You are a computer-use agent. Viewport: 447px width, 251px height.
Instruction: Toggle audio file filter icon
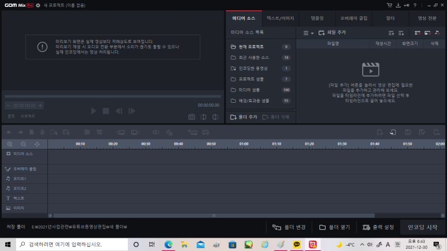click(x=437, y=33)
